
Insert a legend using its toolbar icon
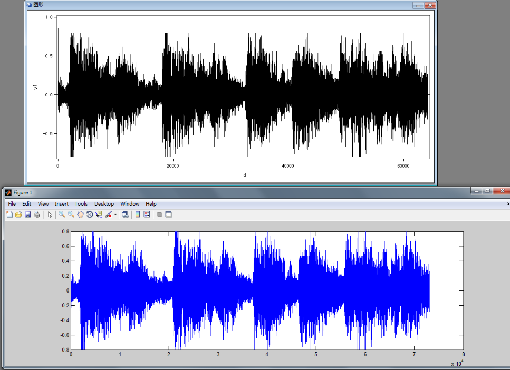coord(147,215)
